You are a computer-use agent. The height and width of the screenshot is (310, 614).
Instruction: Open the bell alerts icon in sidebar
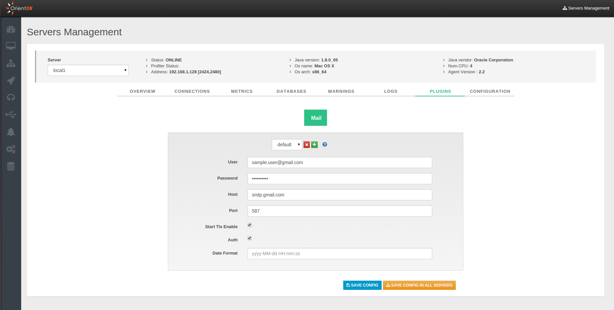[11, 132]
